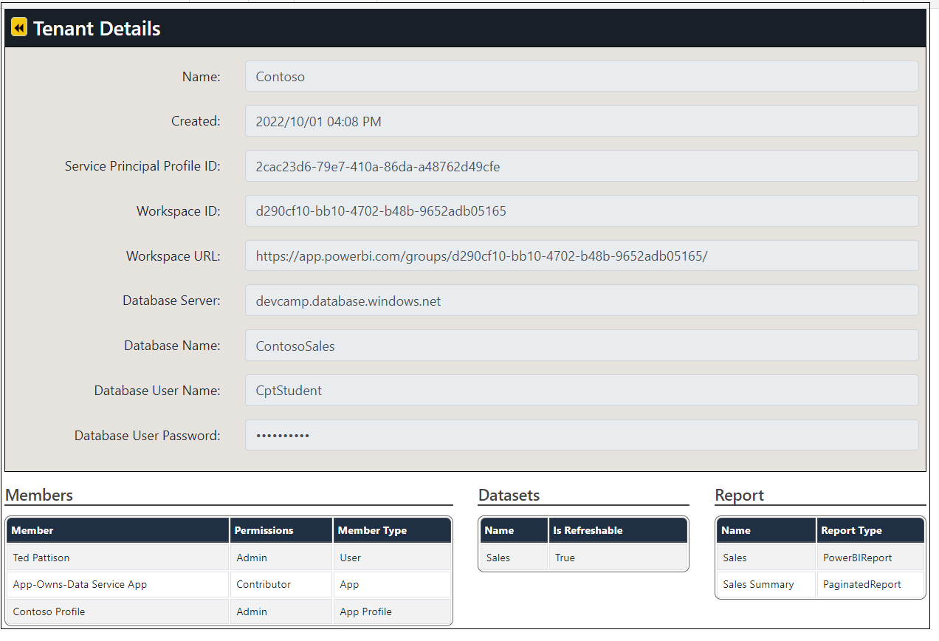Screen dimensions: 939x641
Task: Click the Service Principal Profile ID field
Action: click(582, 166)
